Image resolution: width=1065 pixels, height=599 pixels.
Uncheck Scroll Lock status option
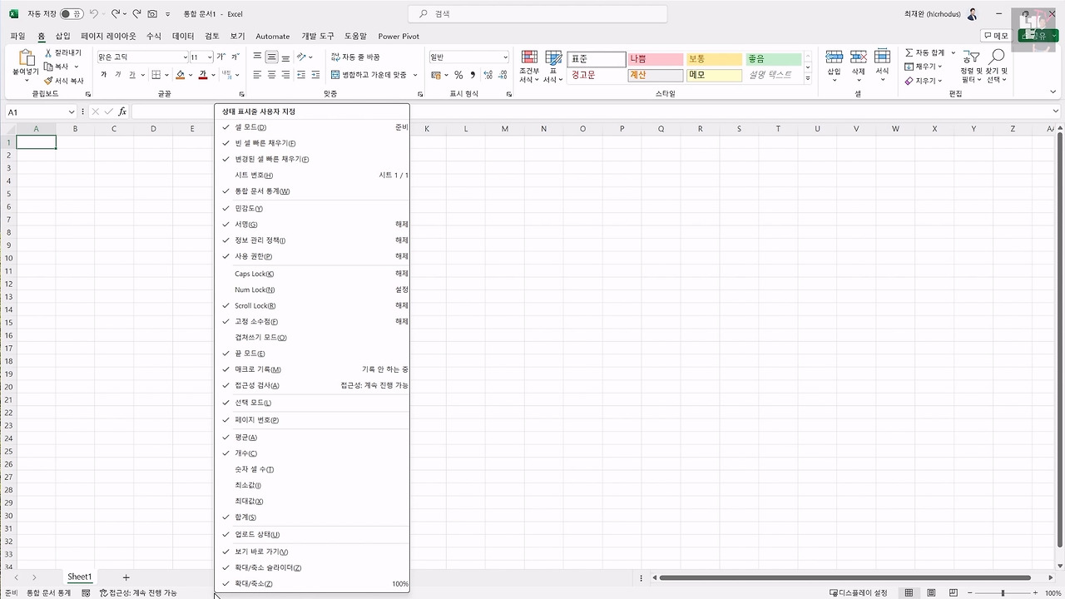click(x=312, y=305)
